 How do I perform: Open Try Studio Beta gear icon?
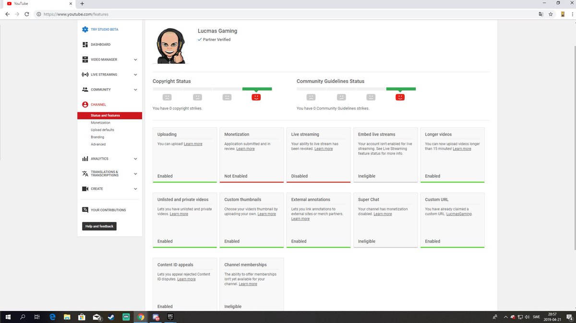tap(85, 29)
